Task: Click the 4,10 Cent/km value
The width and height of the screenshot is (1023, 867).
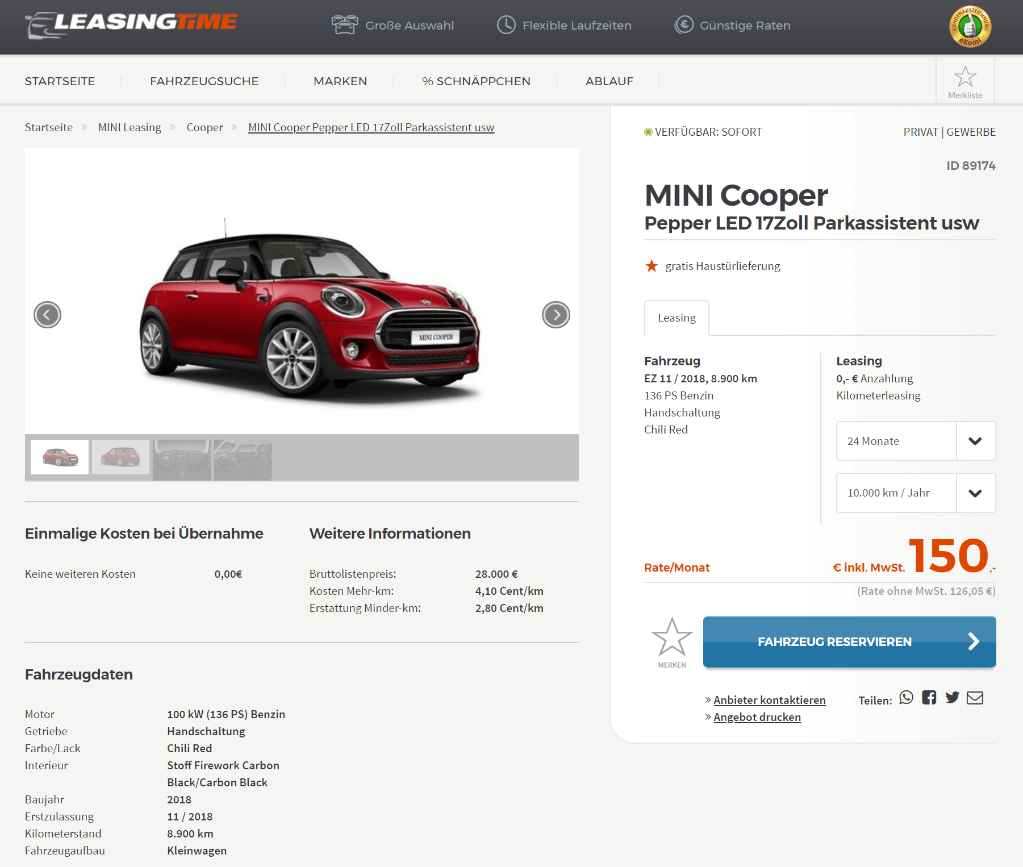Action: pyautogui.click(x=509, y=591)
